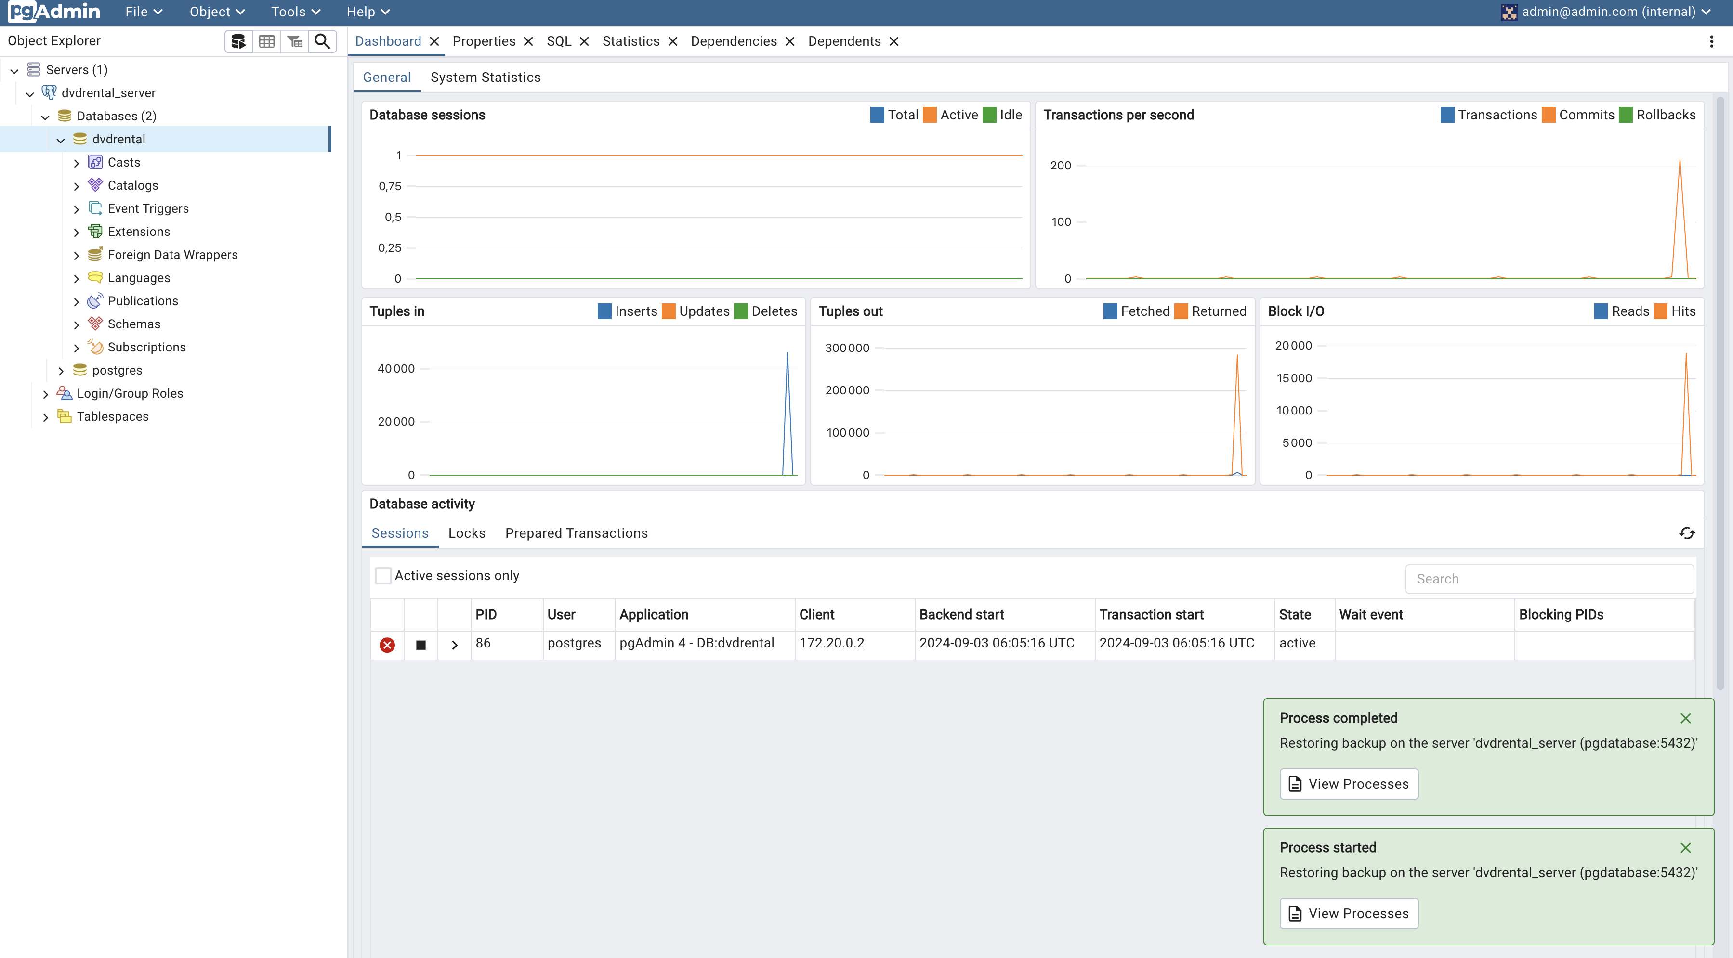Open the File menu

point(142,12)
